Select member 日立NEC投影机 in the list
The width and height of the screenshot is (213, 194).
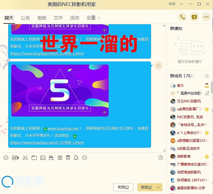pyautogui.click(x=189, y=101)
